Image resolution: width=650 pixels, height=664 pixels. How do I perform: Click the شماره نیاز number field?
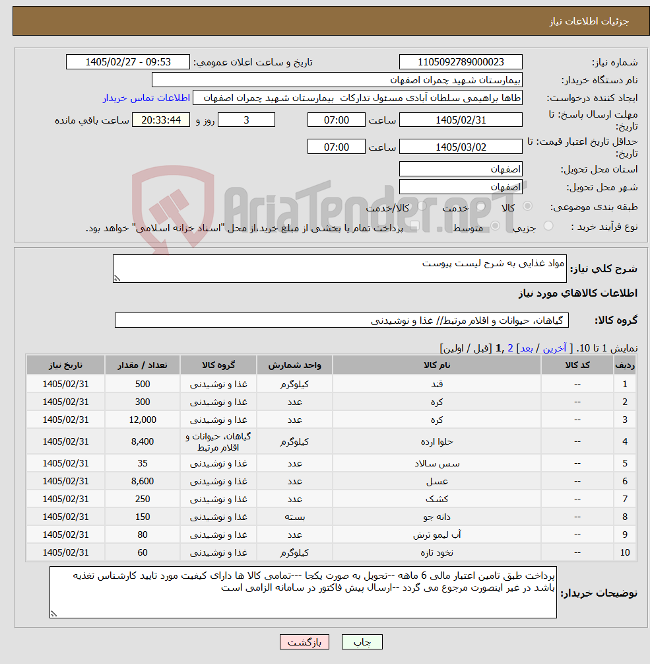461,62
